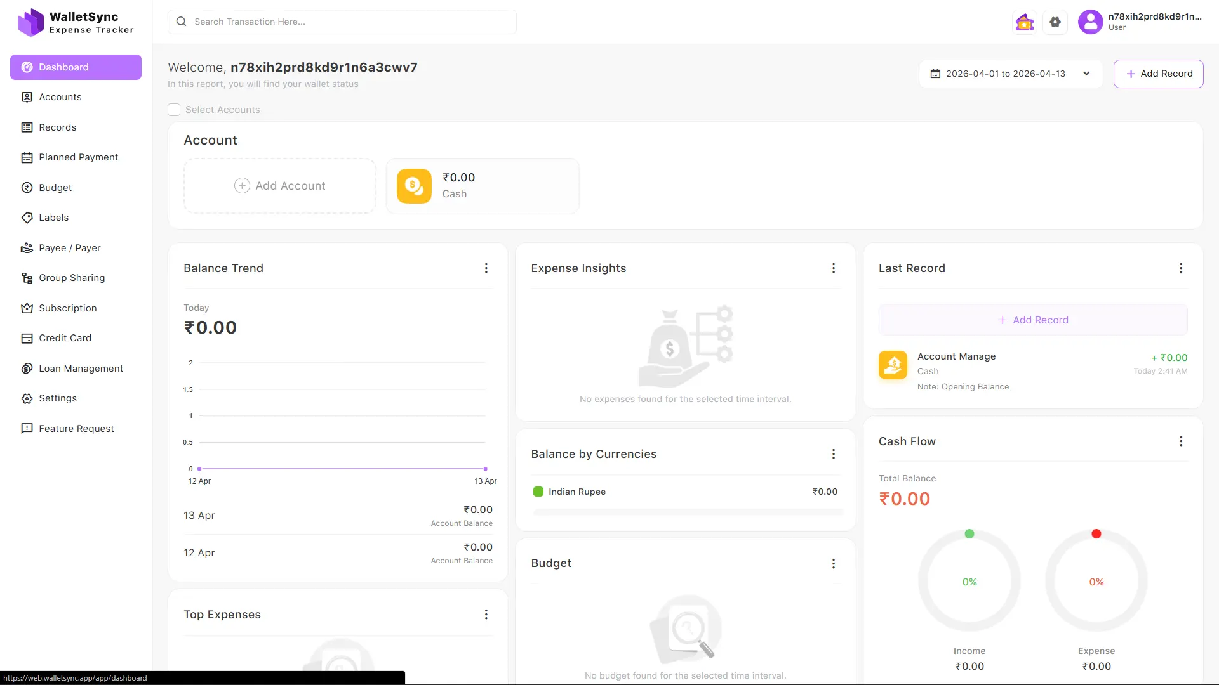Viewport: 1219px width, 685px height.
Task: Open Budget in sidebar
Action: [x=76, y=188]
